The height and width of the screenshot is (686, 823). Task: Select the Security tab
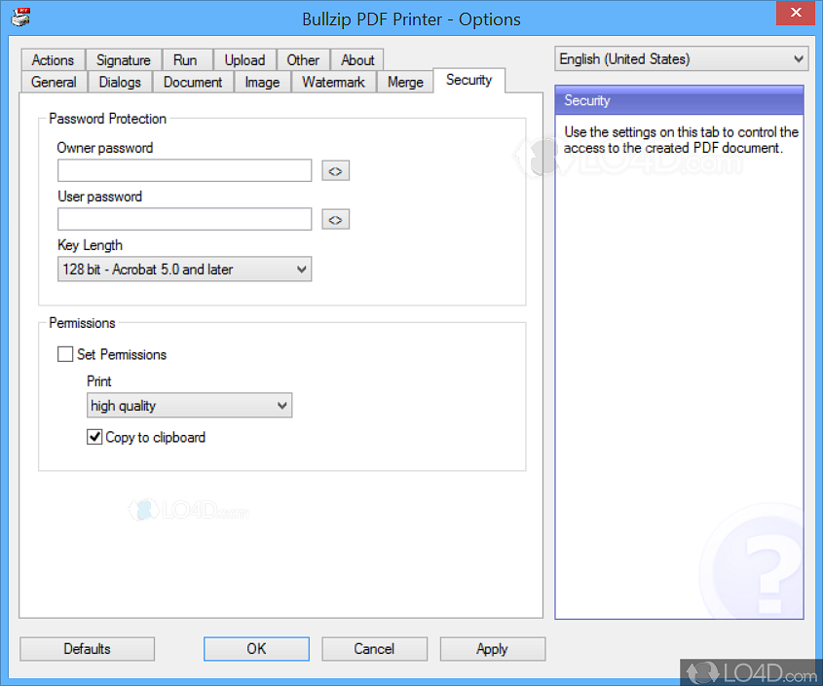tap(469, 80)
